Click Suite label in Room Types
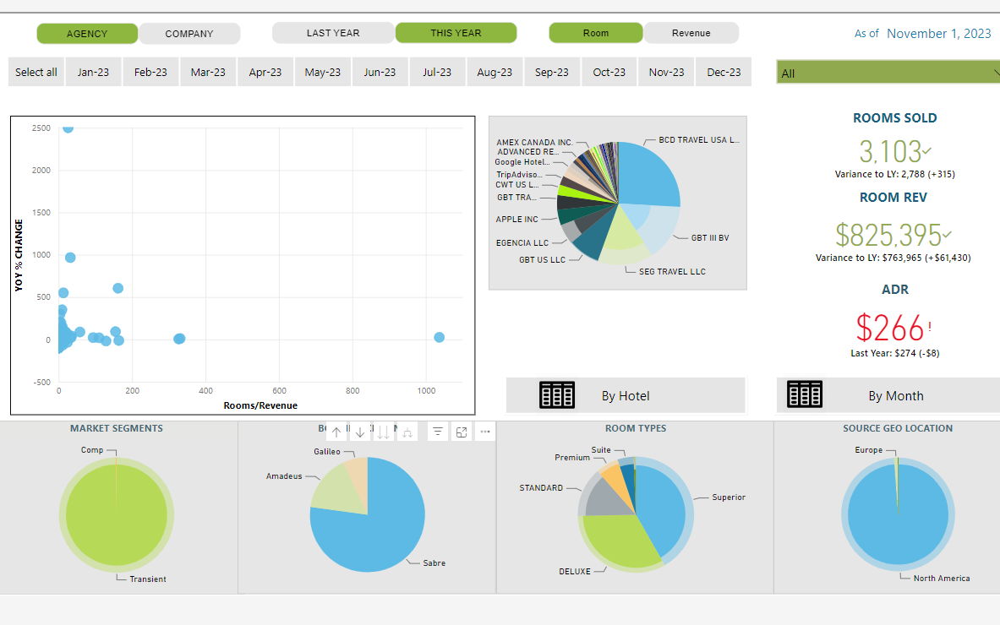The width and height of the screenshot is (1000, 625). click(x=601, y=450)
